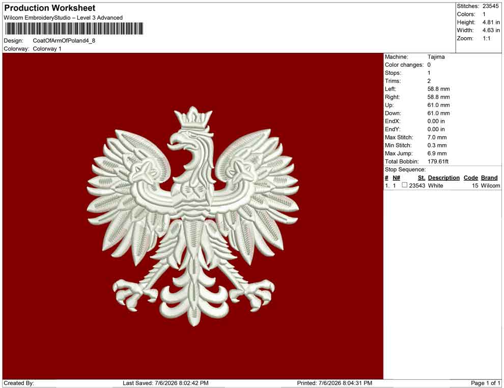The width and height of the screenshot is (504, 388).
Task: Click the Machine value 'Tajima'
Action: pyautogui.click(x=436, y=57)
